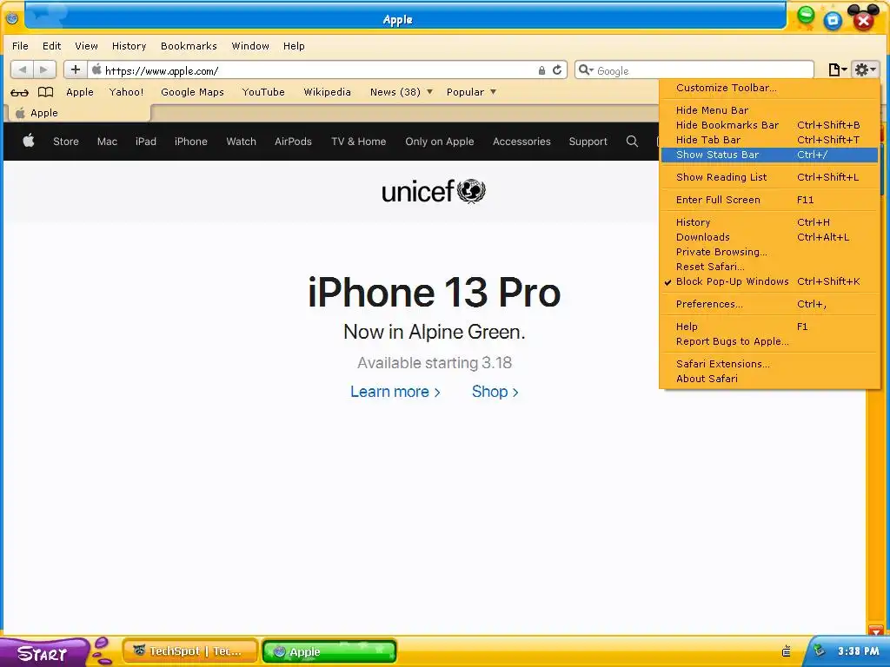Go back with the Back arrow
Viewport: 890px width, 667px height.
[x=22, y=69]
